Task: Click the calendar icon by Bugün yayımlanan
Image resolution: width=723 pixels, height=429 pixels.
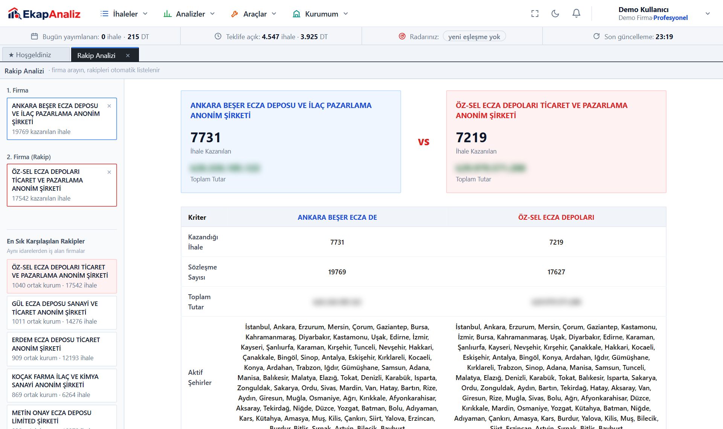Action: (34, 36)
